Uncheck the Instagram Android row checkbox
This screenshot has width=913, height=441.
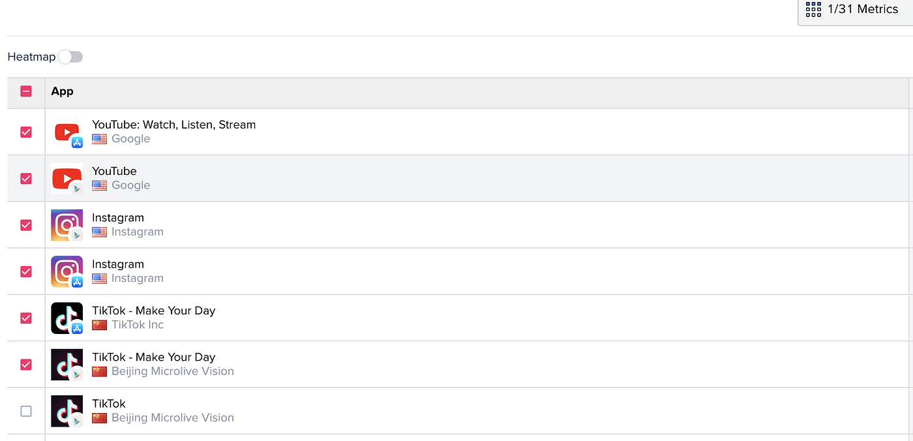tap(25, 224)
